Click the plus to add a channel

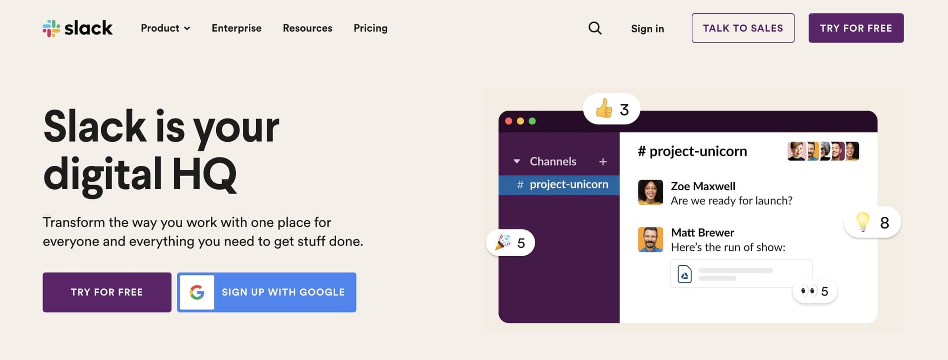603,161
